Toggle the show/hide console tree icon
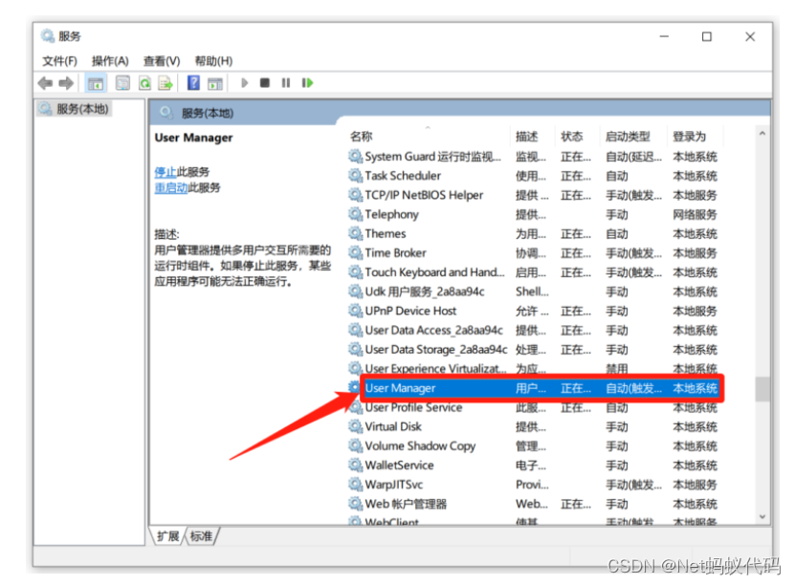 pyautogui.click(x=96, y=83)
